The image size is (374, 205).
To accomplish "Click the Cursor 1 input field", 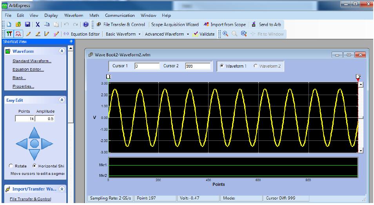I will tap(147, 66).
